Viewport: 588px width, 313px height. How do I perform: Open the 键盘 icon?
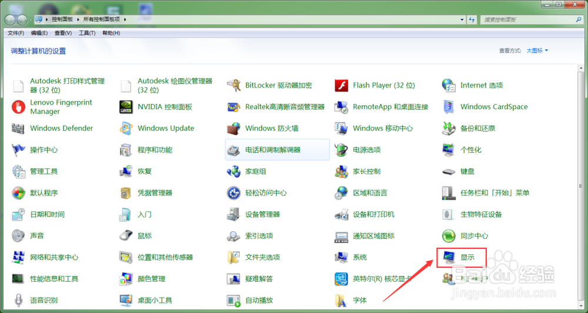449,171
